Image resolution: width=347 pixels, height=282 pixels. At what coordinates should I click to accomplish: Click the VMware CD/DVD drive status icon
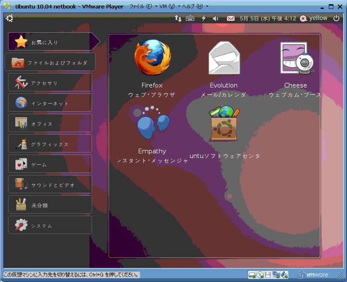click(260, 275)
